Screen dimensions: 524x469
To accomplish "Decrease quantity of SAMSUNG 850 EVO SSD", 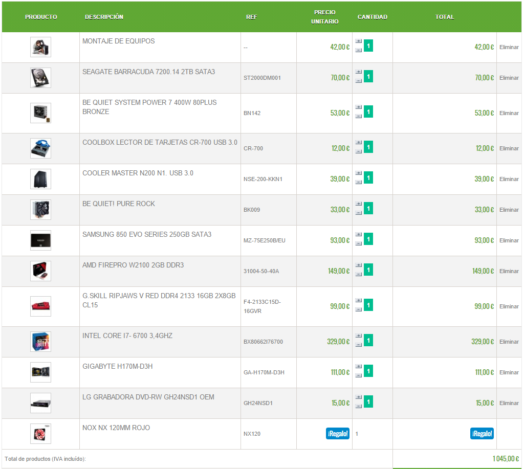I will (x=358, y=244).
